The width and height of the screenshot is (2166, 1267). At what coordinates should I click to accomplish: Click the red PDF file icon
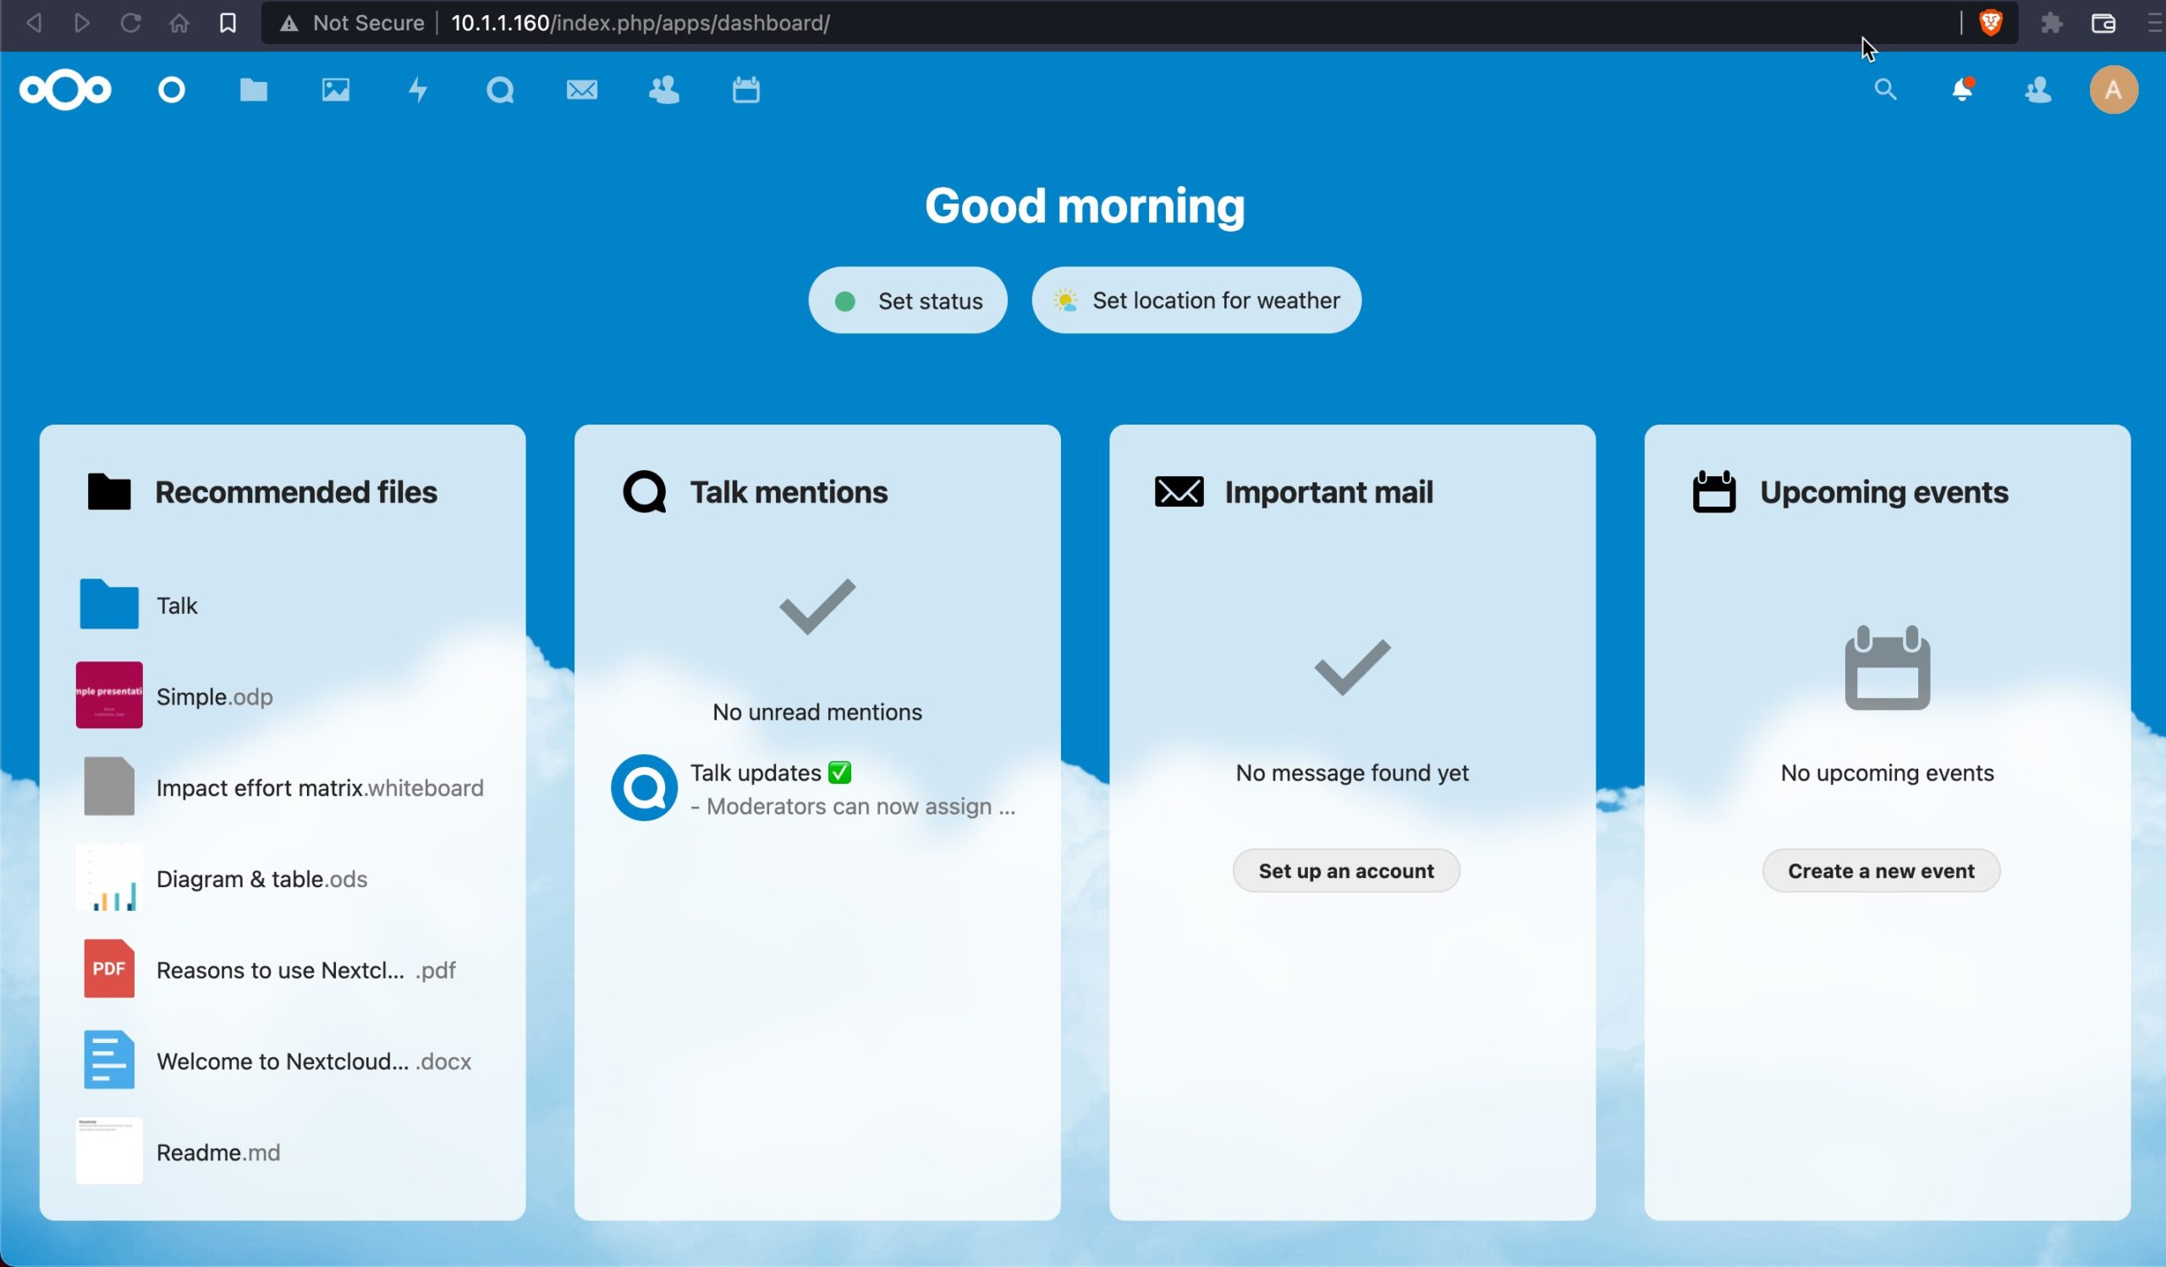pyautogui.click(x=109, y=969)
